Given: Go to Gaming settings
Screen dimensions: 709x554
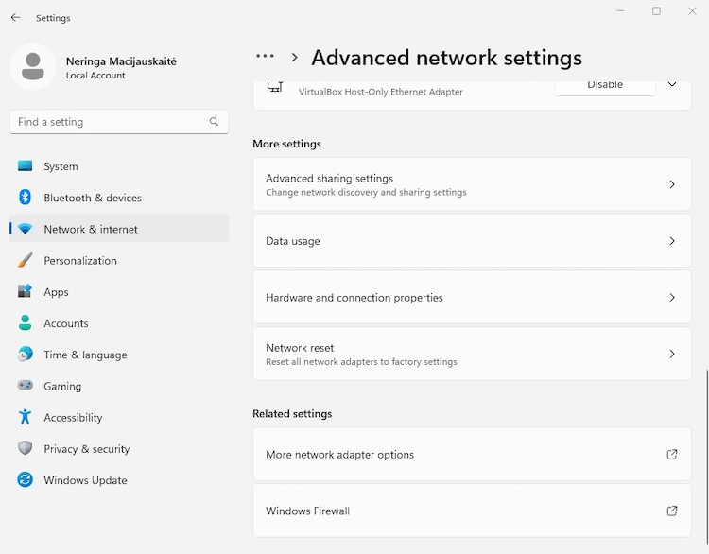Looking at the screenshot, I should coord(119,386).
